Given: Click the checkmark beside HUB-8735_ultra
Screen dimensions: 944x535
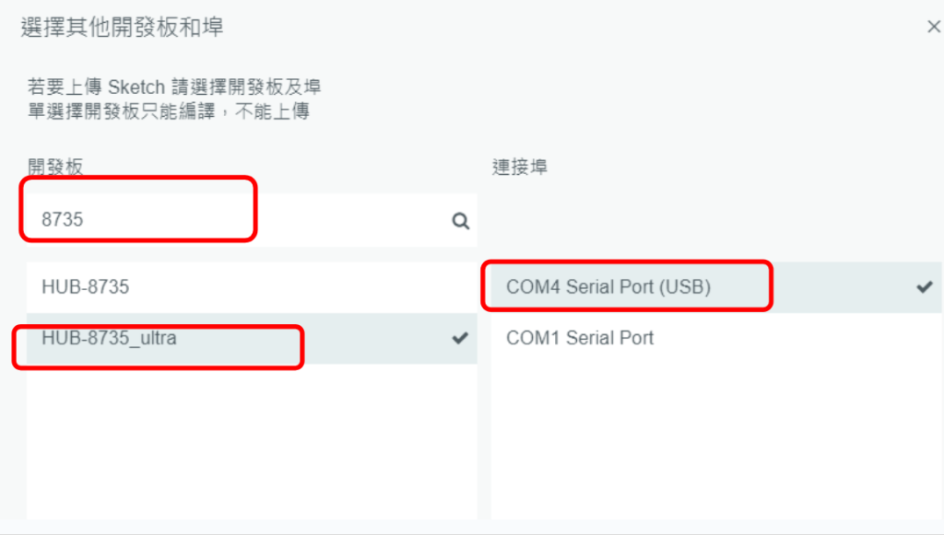Looking at the screenshot, I should 460,339.
